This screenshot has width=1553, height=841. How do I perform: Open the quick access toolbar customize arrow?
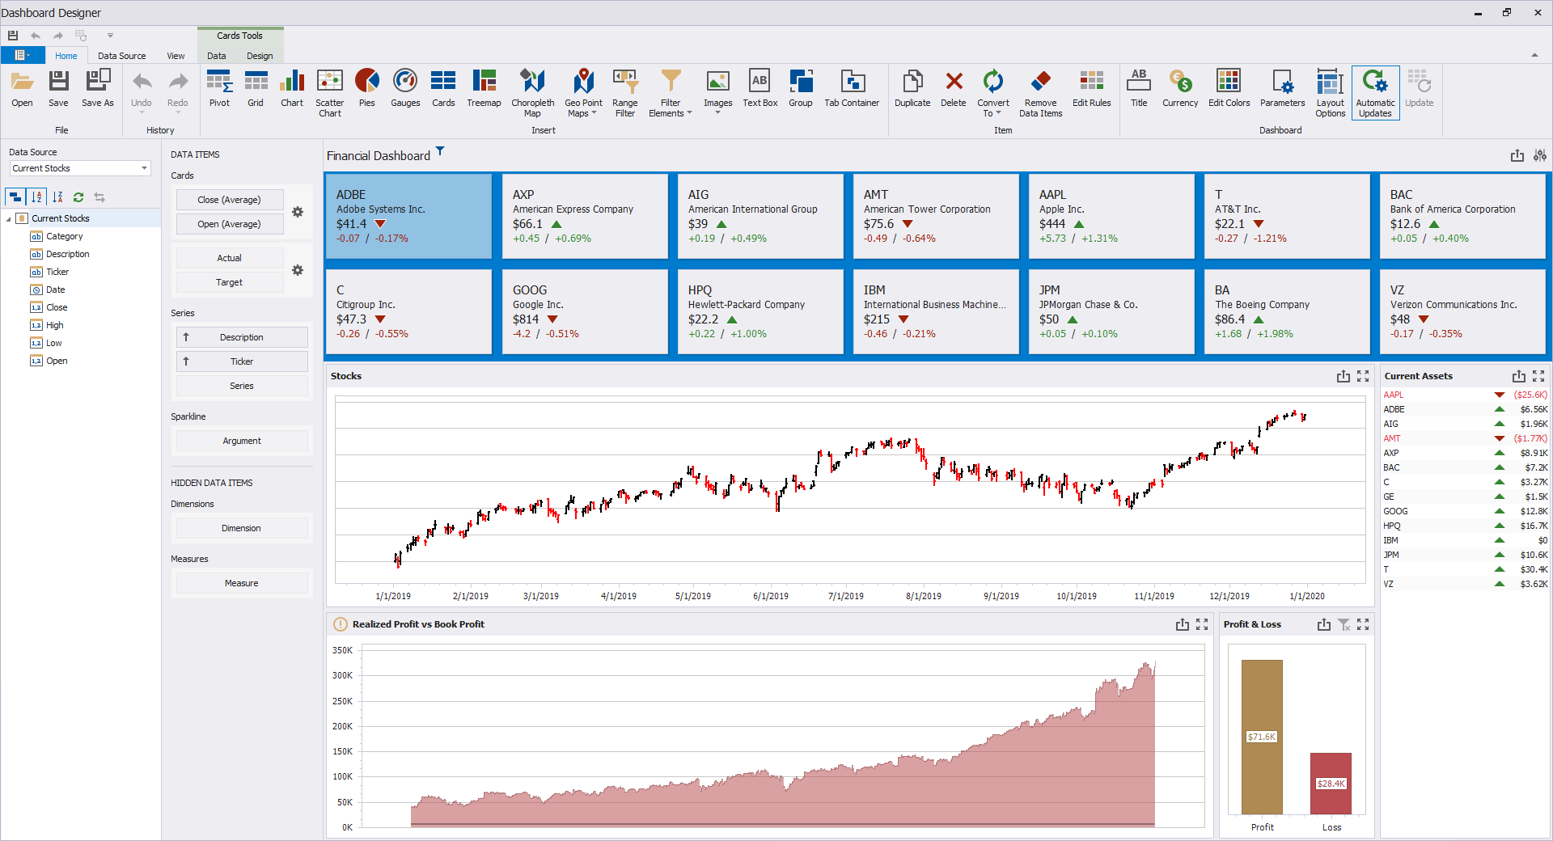click(110, 36)
